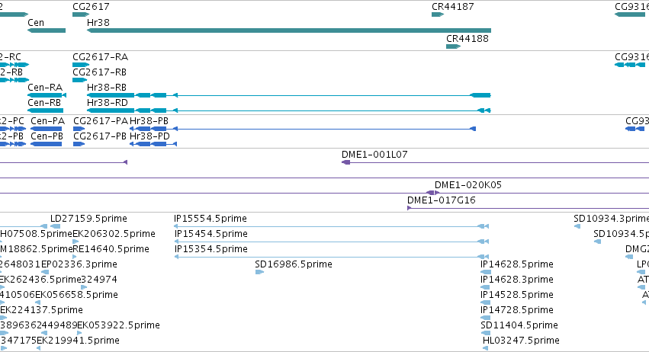Click the CG2617 gene glyph
This screenshot has height=352, width=649.
81,14
